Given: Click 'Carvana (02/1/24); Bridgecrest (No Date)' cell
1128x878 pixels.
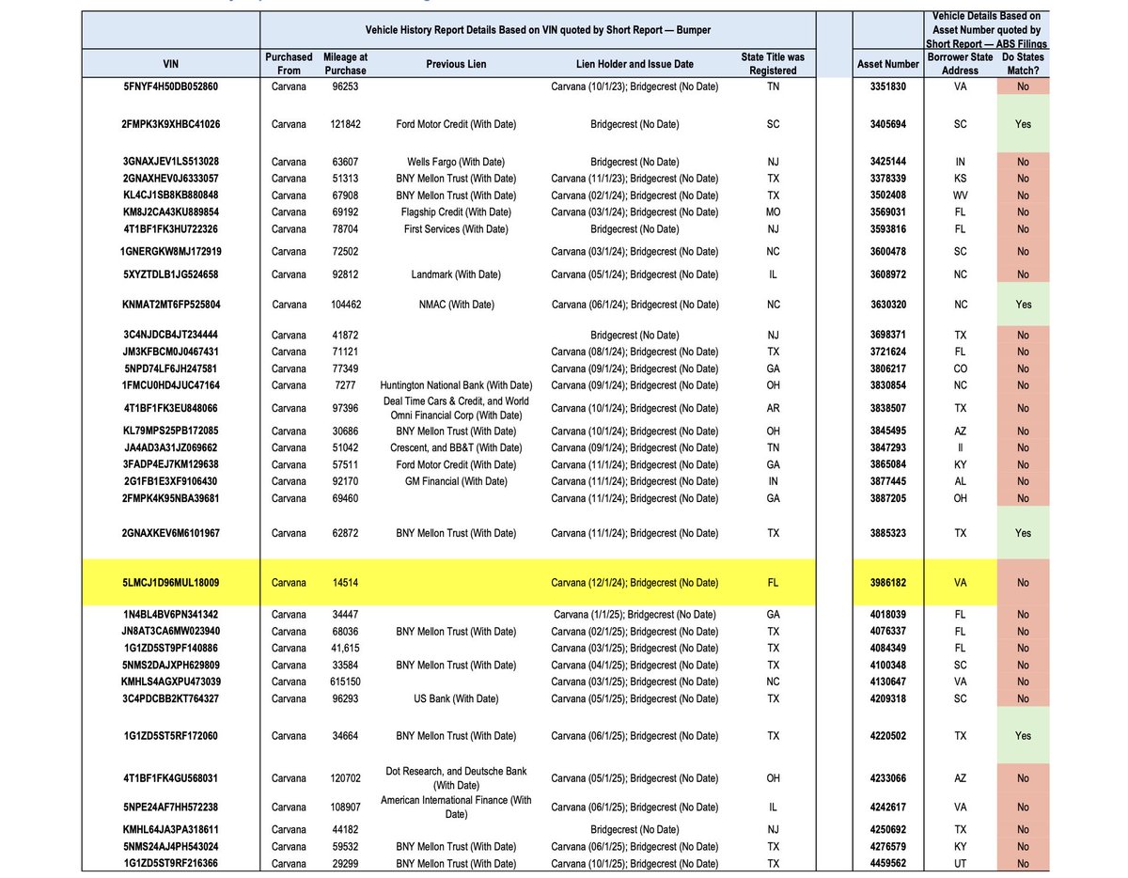Looking at the screenshot, I should point(634,196).
